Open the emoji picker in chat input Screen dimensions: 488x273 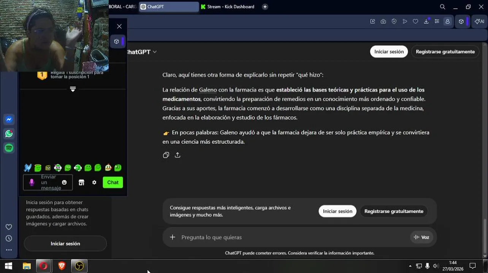[x=64, y=182]
